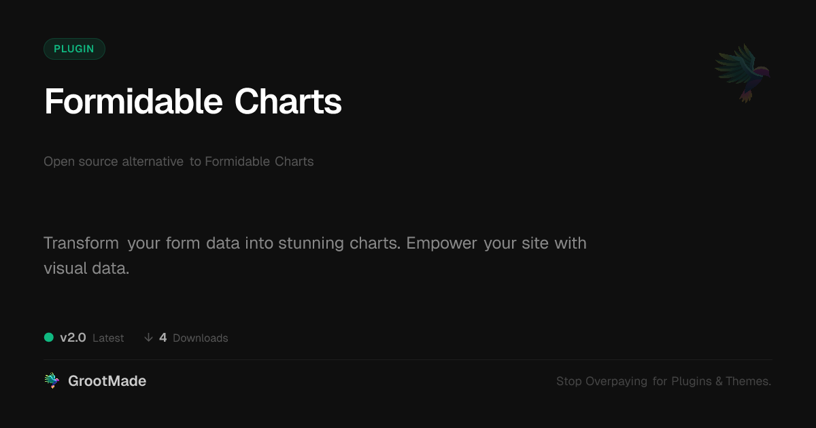Click 'Formidable Charts' within the grey subtitle
This screenshot has width=816, height=428.
point(259,162)
